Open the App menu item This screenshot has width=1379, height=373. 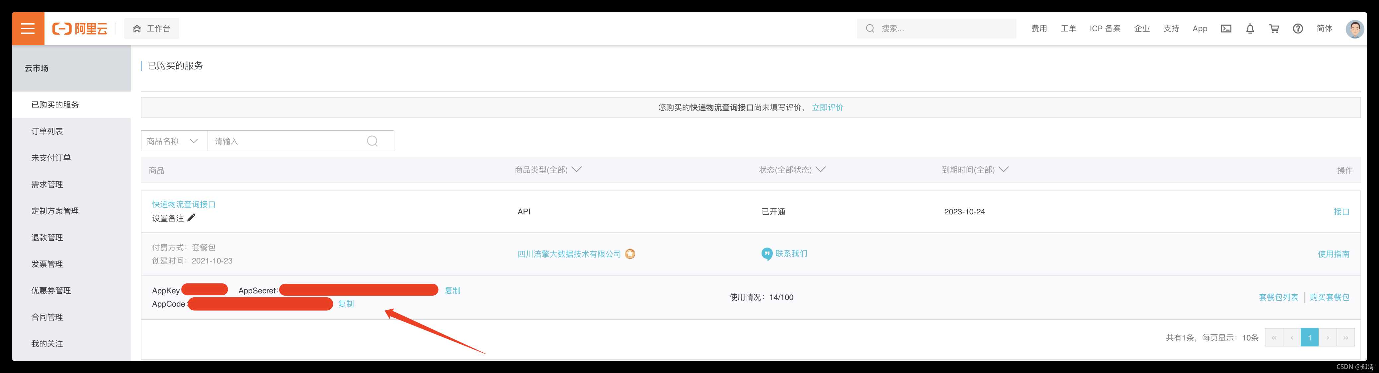tap(1200, 28)
